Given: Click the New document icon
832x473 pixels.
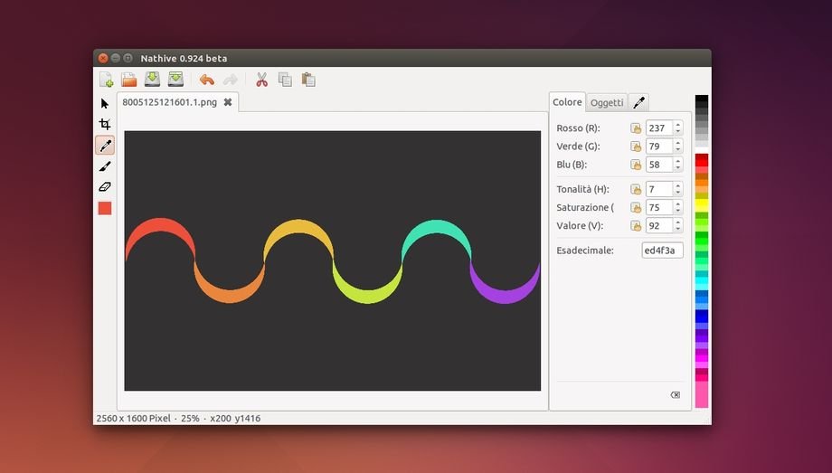Looking at the screenshot, I should 106,80.
